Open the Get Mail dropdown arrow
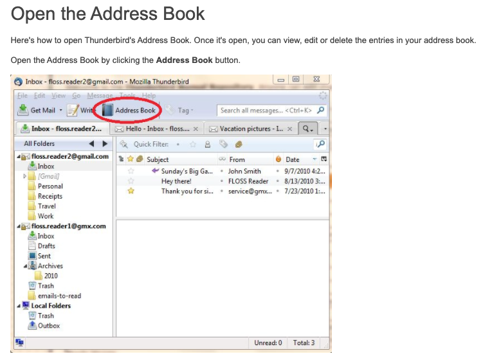Viewport: 483px width, 358px height. click(x=60, y=111)
